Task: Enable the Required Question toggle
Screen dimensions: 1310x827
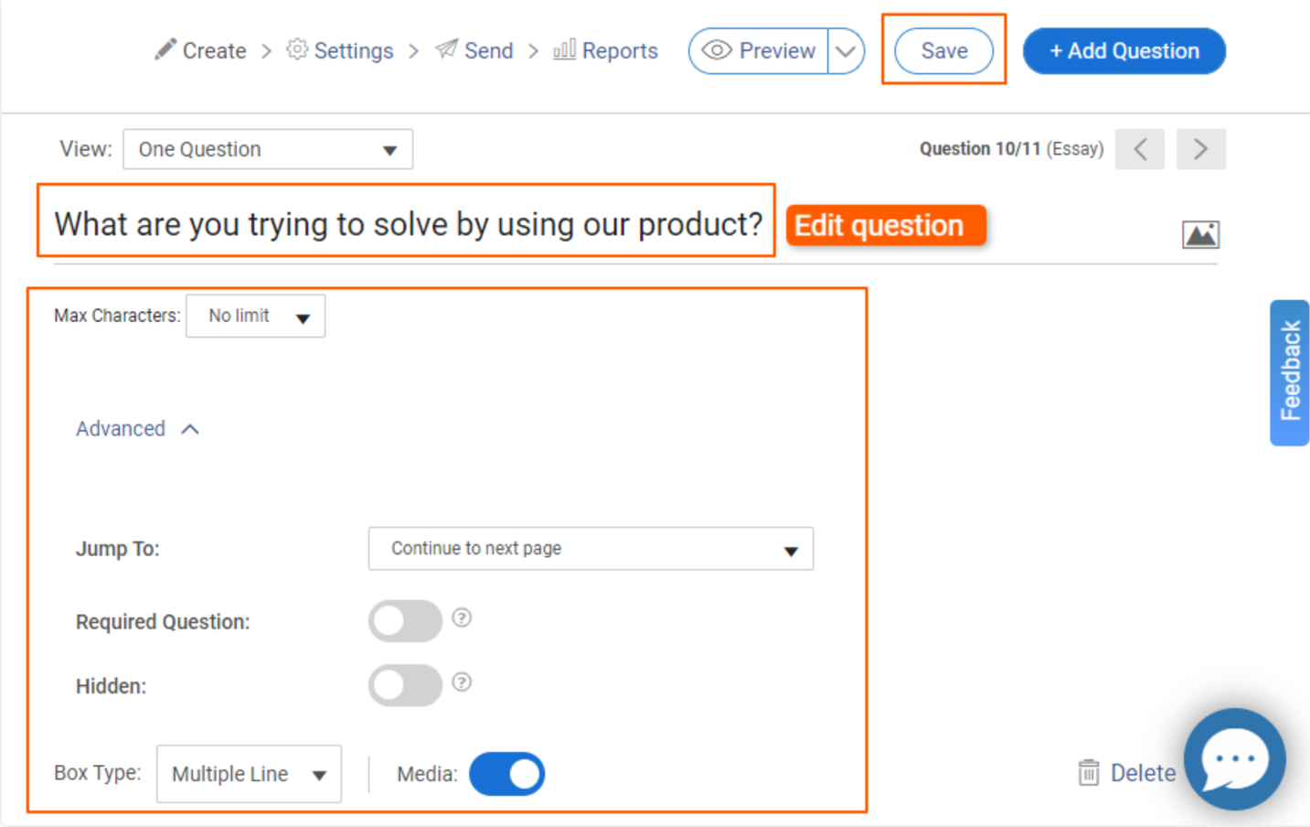Action: [x=405, y=621]
